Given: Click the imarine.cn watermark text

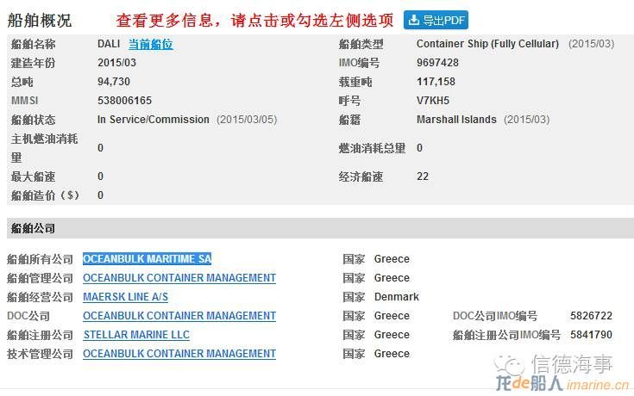Looking at the screenshot, I should (598, 384).
